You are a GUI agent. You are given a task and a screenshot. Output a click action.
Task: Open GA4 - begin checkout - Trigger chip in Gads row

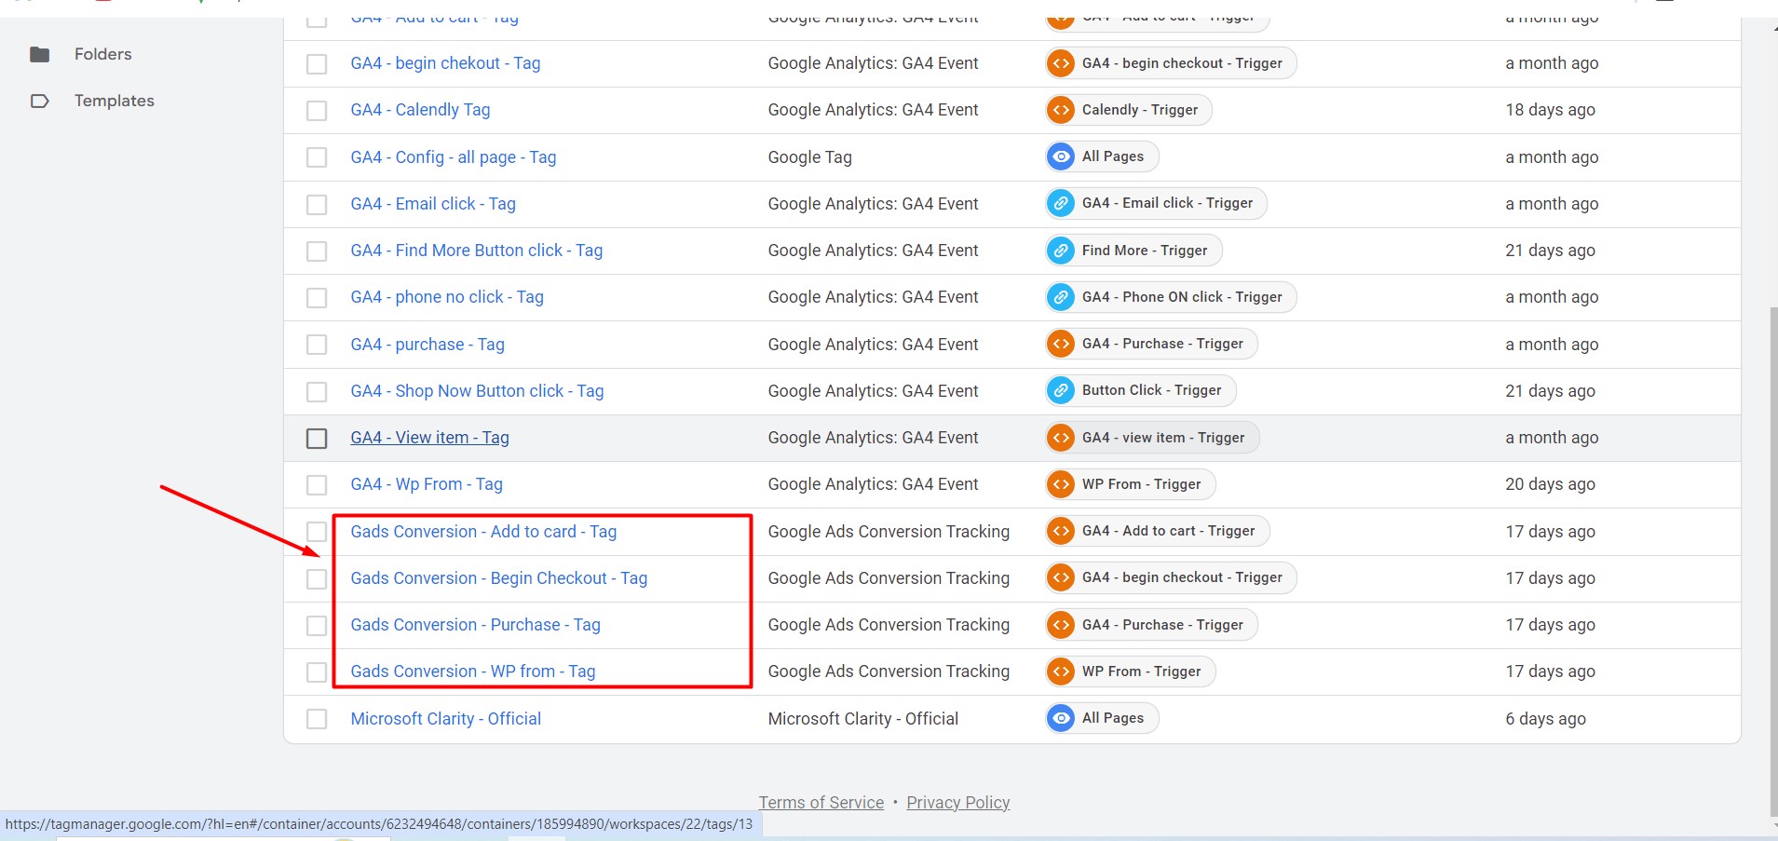click(1172, 577)
